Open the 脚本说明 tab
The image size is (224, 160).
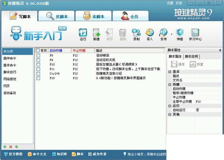click(191, 56)
